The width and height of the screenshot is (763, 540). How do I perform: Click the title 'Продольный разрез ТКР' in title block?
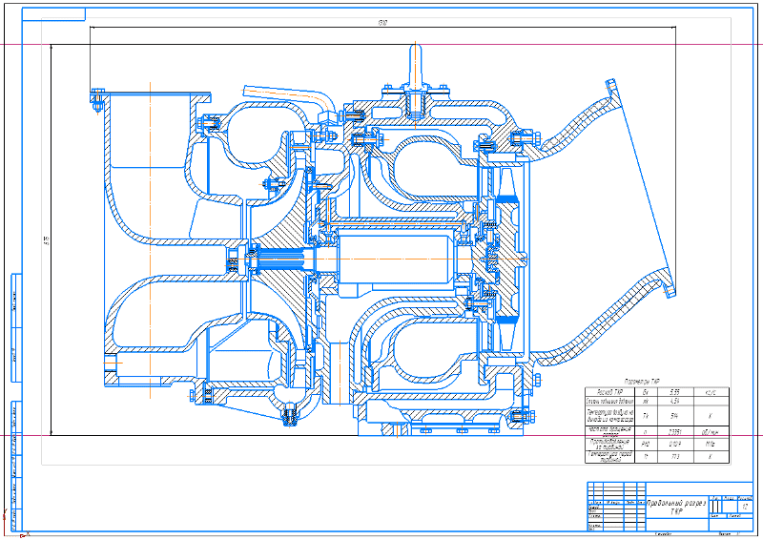click(676, 507)
